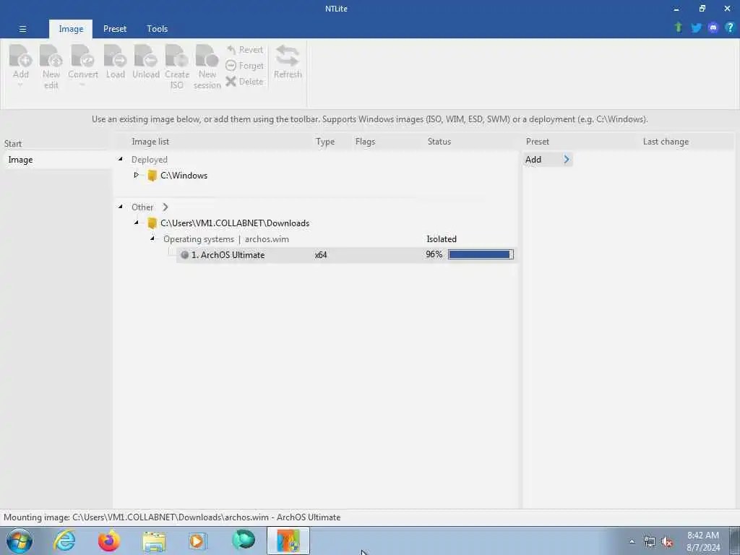Image resolution: width=740 pixels, height=555 pixels.
Task: Click the Operating systems | archos.wim row
Action: tap(226, 239)
